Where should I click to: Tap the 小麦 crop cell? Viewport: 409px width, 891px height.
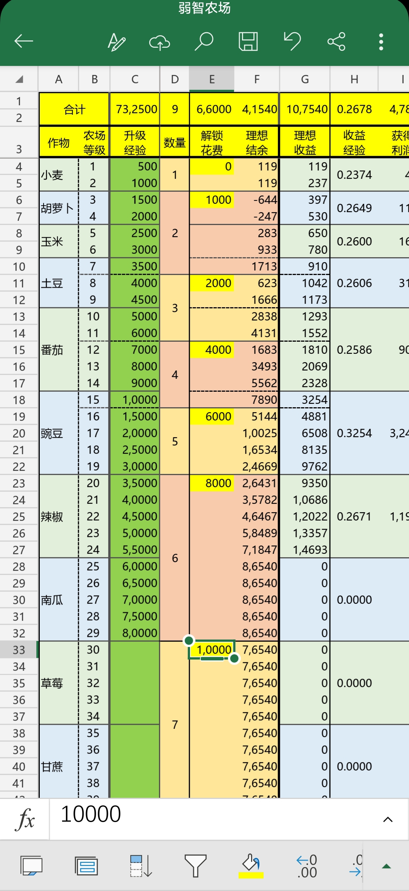point(59,175)
